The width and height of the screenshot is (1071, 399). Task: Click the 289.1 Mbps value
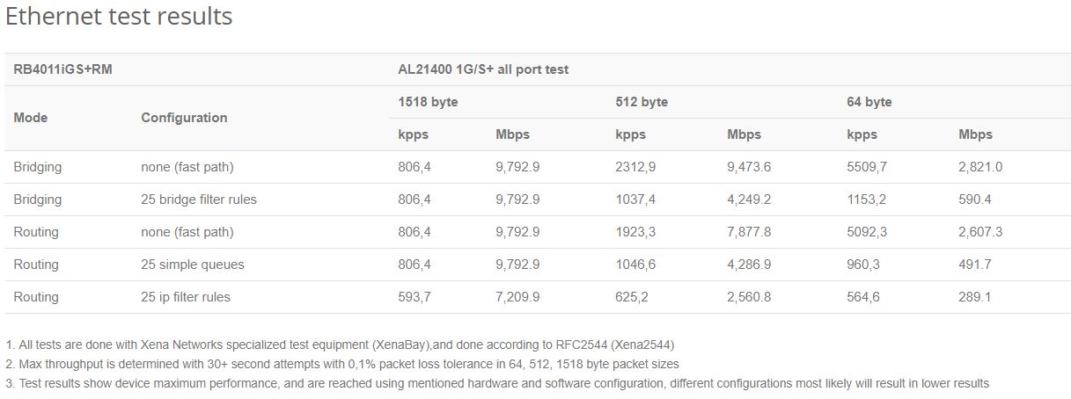975,297
